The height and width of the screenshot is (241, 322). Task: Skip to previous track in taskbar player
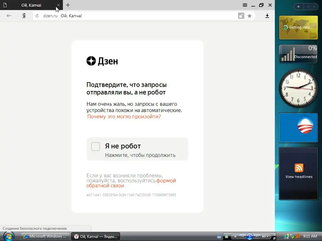tap(242, 237)
